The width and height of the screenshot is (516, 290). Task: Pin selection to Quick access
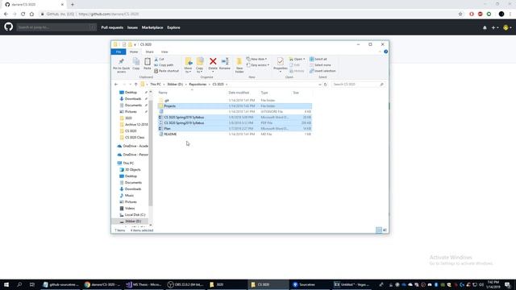point(121,65)
